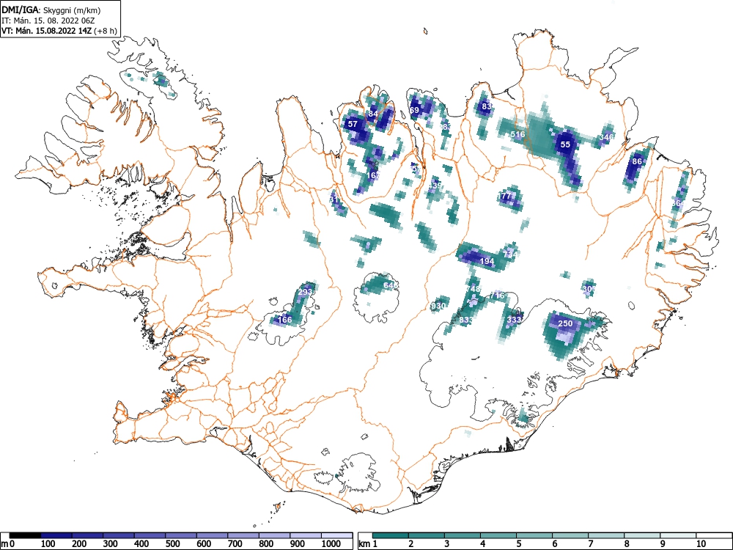Click the 'km' unit label of the kilometre legend

tap(364, 544)
